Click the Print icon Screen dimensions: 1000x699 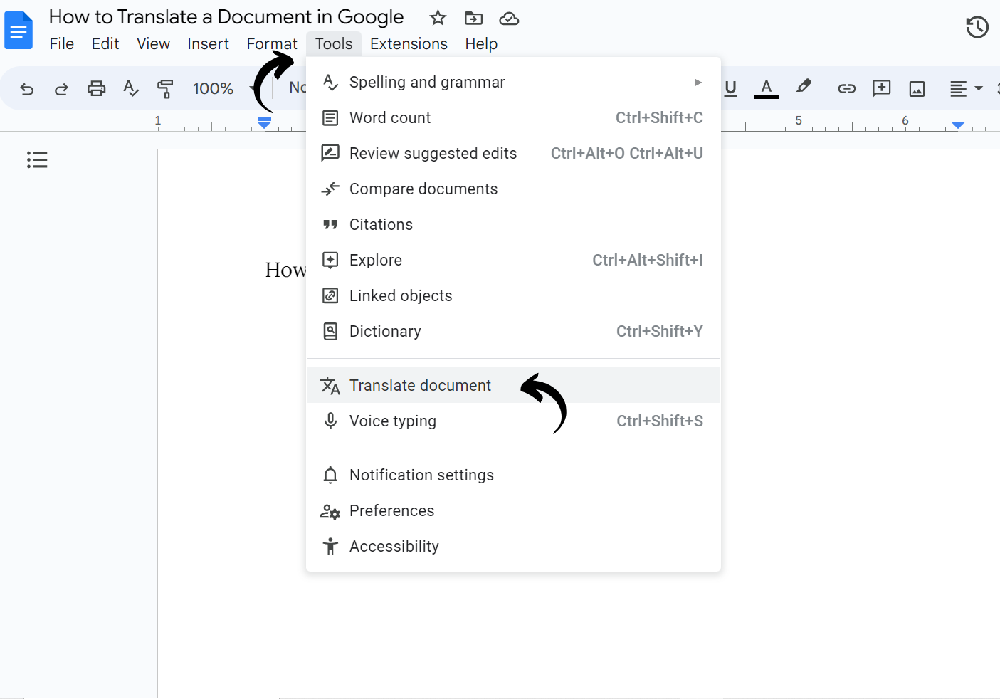pos(96,88)
